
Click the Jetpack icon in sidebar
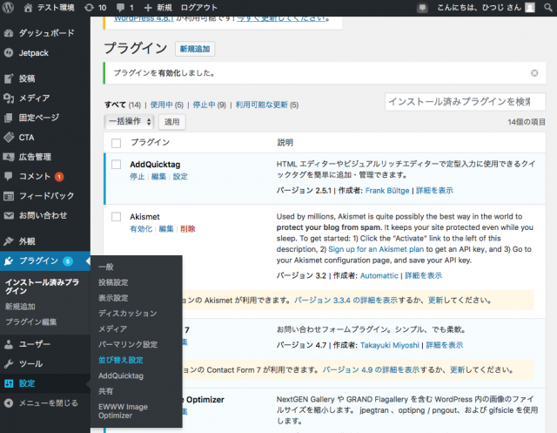coord(9,52)
